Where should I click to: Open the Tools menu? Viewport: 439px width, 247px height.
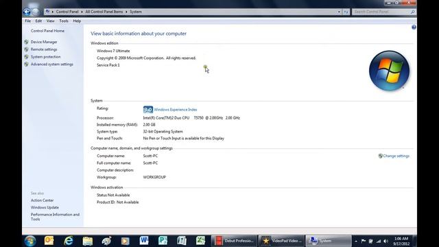[64, 21]
